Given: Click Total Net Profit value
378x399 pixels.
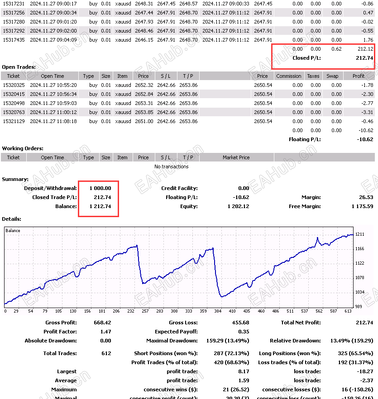Looking at the screenshot, I should click(x=364, y=323).
